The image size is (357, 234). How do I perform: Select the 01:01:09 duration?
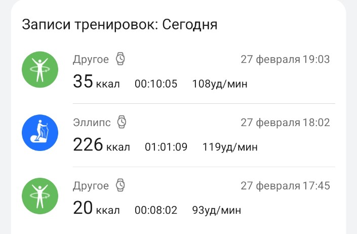pyautogui.click(x=166, y=147)
